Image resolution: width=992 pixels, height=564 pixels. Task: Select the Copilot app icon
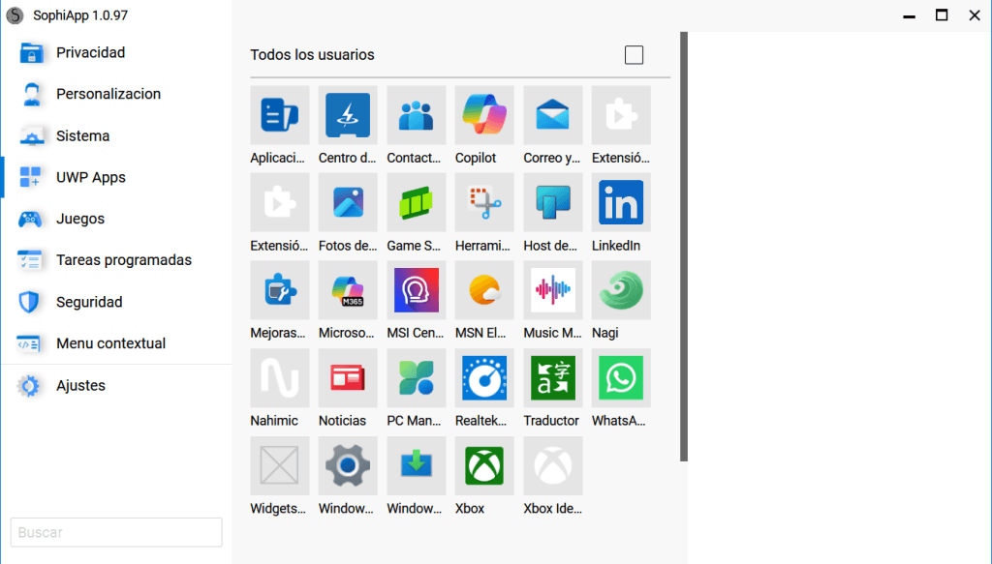(484, 115)
